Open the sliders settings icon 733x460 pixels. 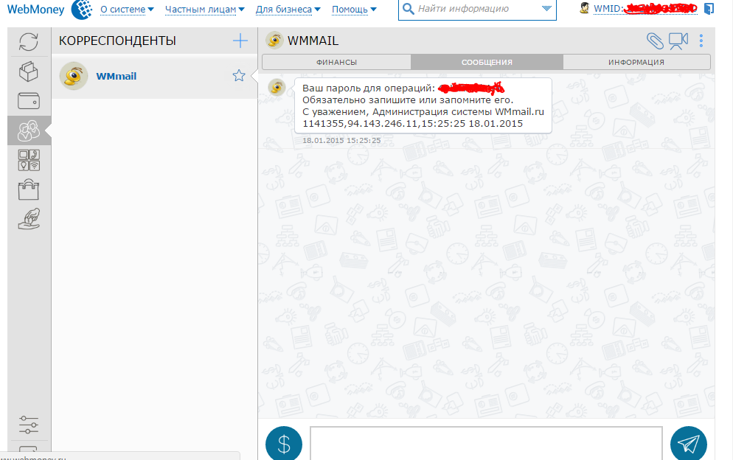pyautogui.click(x=29, y=425)
